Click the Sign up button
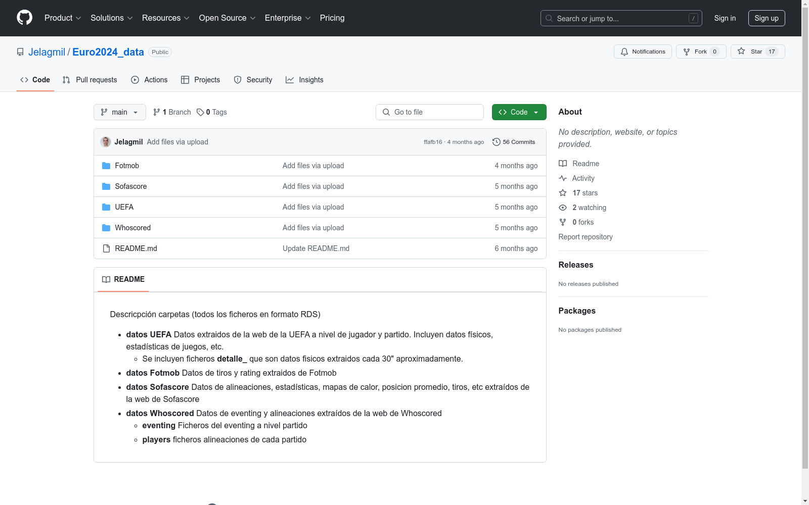The image size is (809, 505). point(766,18)
